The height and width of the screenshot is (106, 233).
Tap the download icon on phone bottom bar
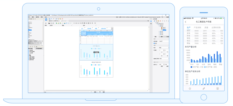click(x=218, y=89)
